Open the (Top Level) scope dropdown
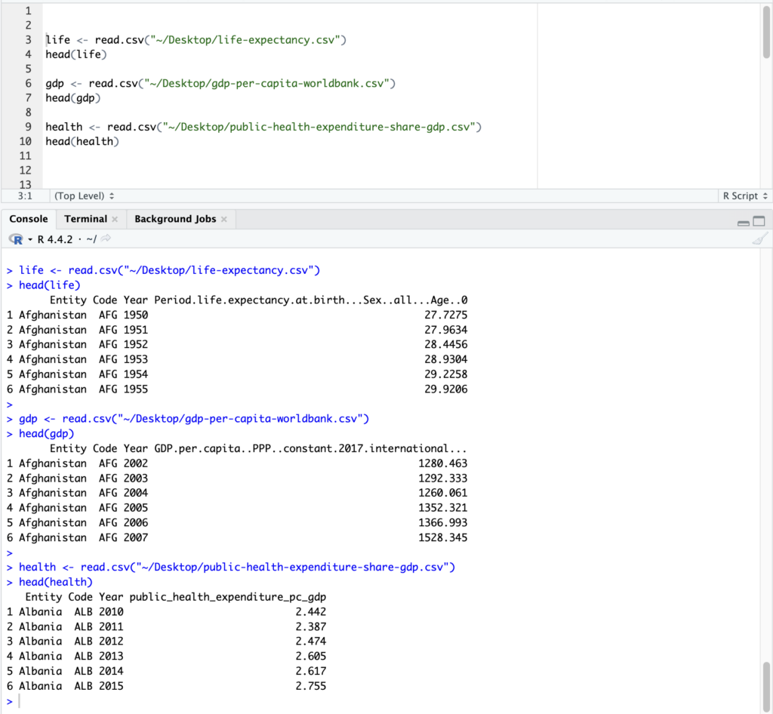Screen dimensions: 773x714 pos(84,195)
